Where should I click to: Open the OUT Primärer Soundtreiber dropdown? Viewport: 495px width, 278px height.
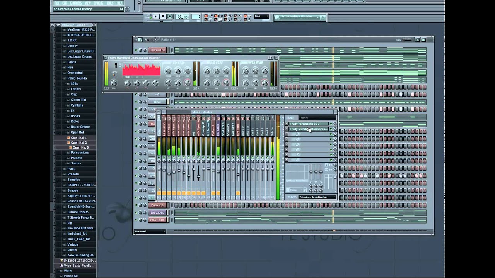[x=317, y=197]
